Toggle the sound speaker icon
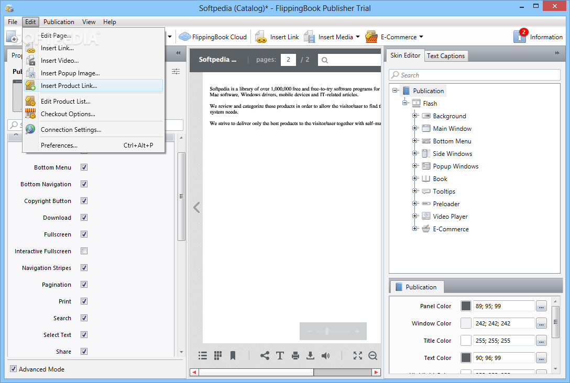Screen dimensions: 570x383 (x=326, y=356)
